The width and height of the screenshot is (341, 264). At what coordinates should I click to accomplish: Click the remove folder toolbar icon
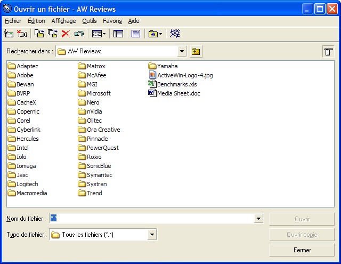click(22, 34)
